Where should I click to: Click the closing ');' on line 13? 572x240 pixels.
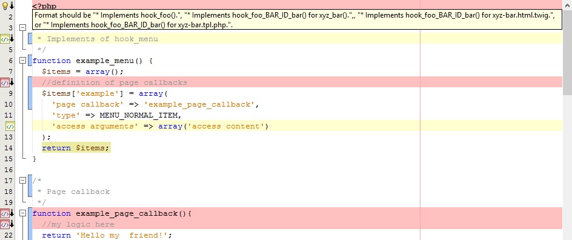(x=46, y=138)
